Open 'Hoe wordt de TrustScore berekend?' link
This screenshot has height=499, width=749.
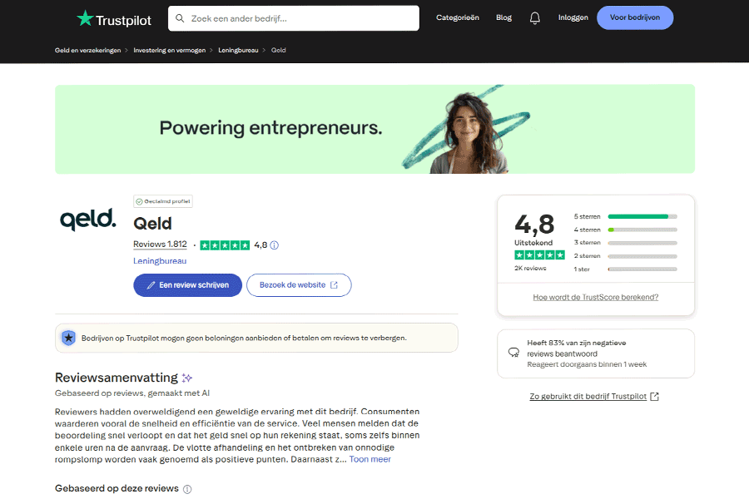click(595, 297)
